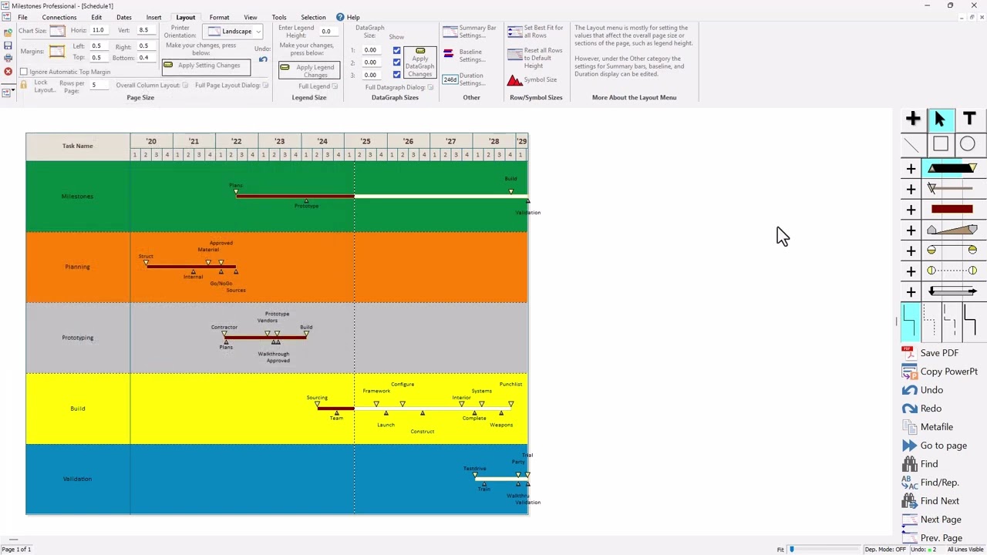Click the Find binoculars icon
Viewport: 987px width, 555px height.
[909, 464]
